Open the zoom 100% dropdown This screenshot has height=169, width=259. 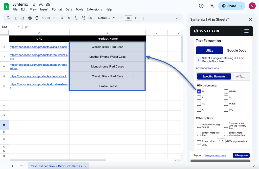(x=49, y=18)
